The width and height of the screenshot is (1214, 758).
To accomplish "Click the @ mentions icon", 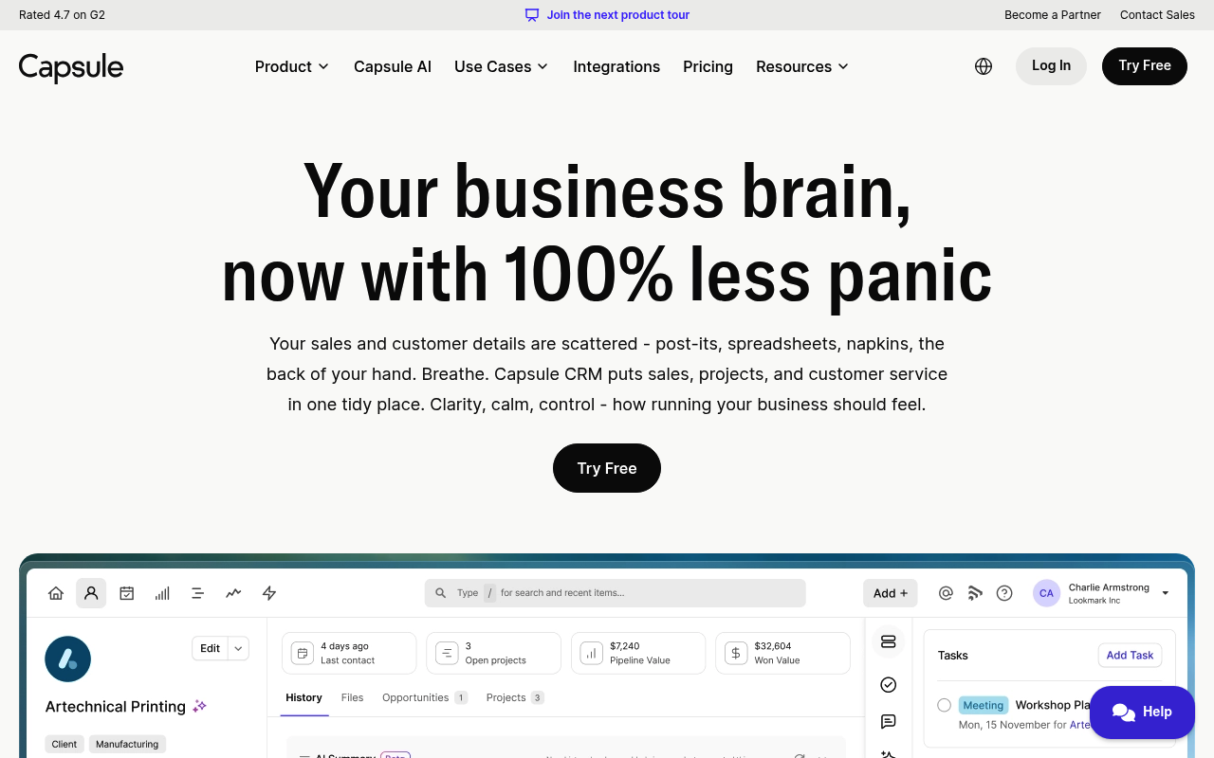I will [x=946, y=593].
